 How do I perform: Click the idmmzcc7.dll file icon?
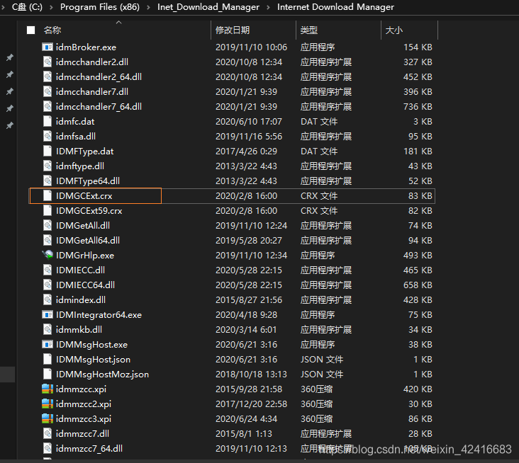click(x=48, y=433)
